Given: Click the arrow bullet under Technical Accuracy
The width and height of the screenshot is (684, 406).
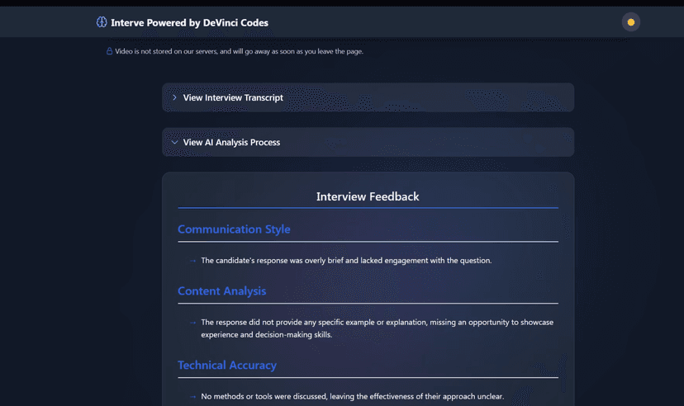Looking at the screenshot, I should [x=192, y=397].
